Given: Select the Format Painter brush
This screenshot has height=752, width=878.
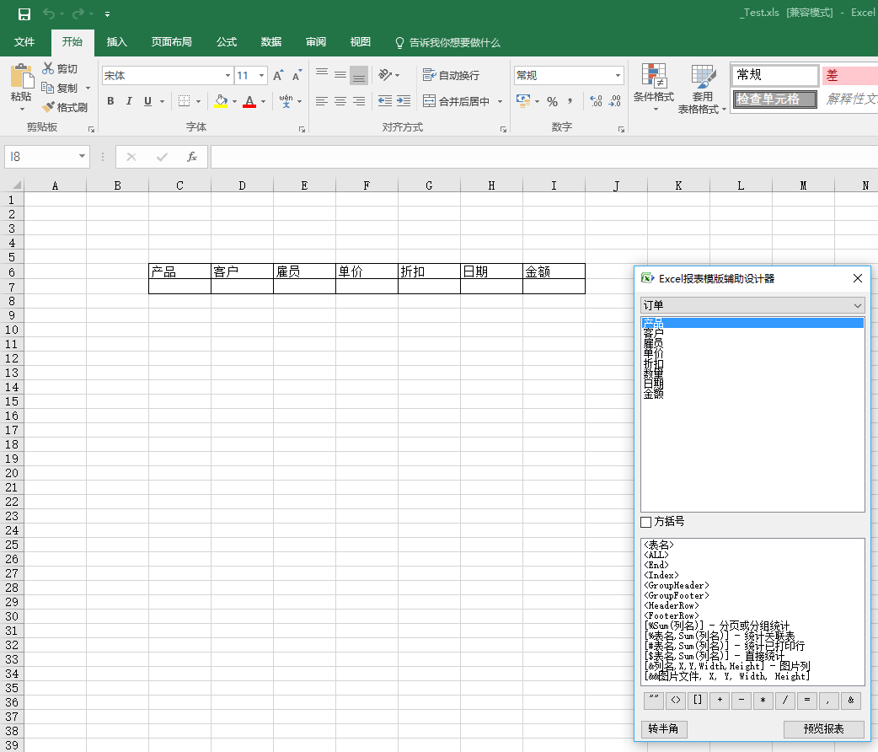Looking at the screenshot, I should [x=48, y=106].
